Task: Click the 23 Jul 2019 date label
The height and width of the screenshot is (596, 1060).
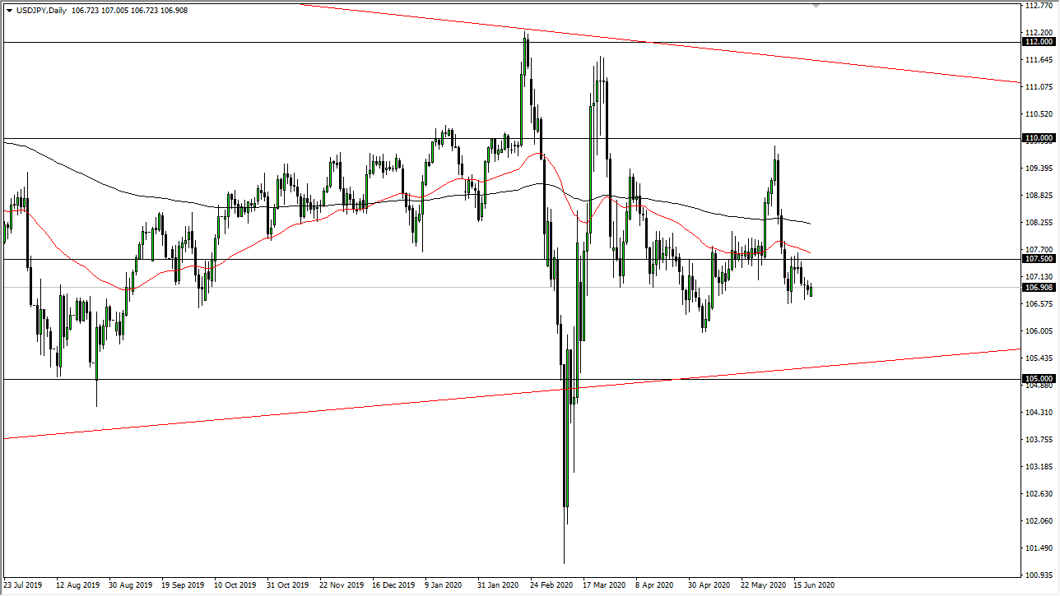Action: coord(21,585)
